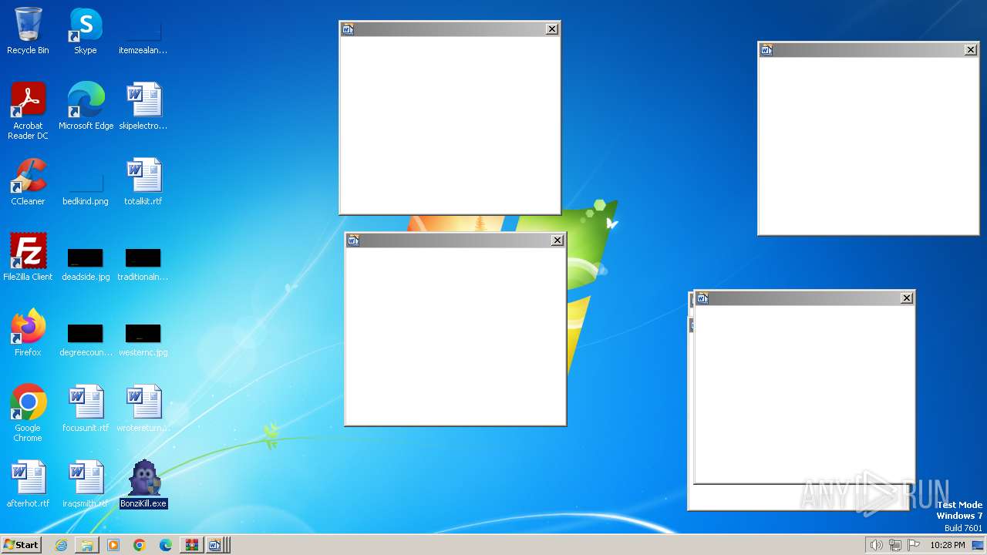
Task: Select the skipelectro... Word document
Action: coord(143,106)
